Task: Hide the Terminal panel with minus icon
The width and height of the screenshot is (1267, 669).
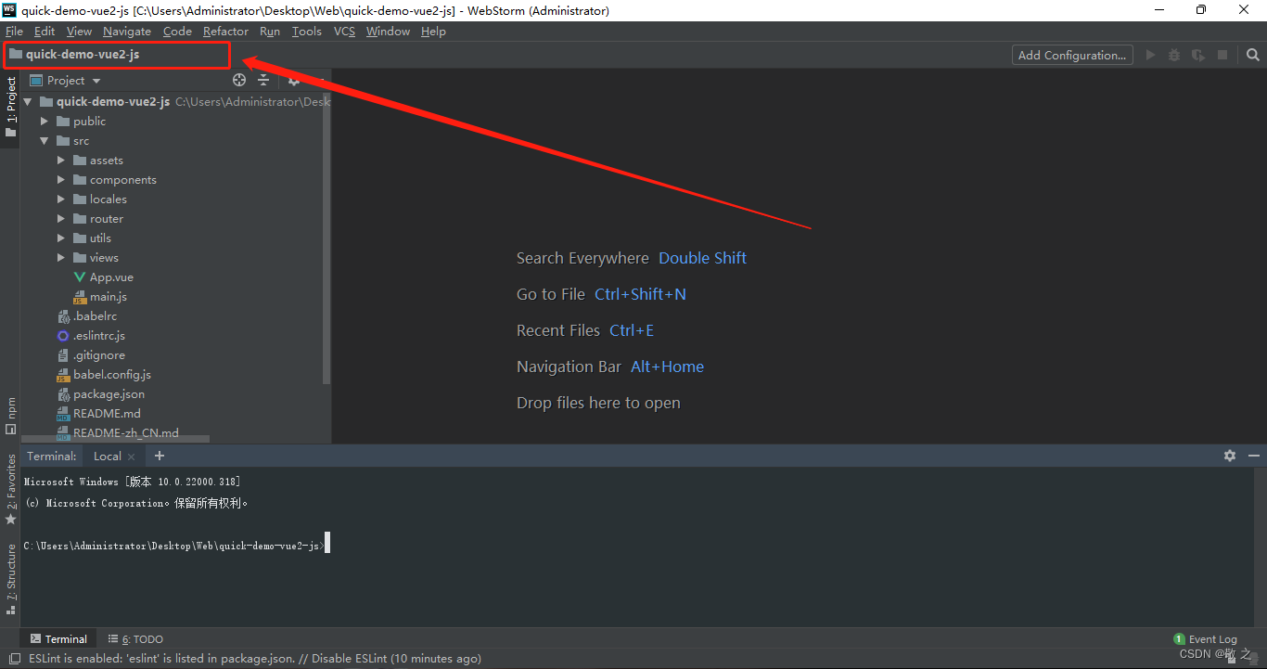Action: tap(1254, 456)
